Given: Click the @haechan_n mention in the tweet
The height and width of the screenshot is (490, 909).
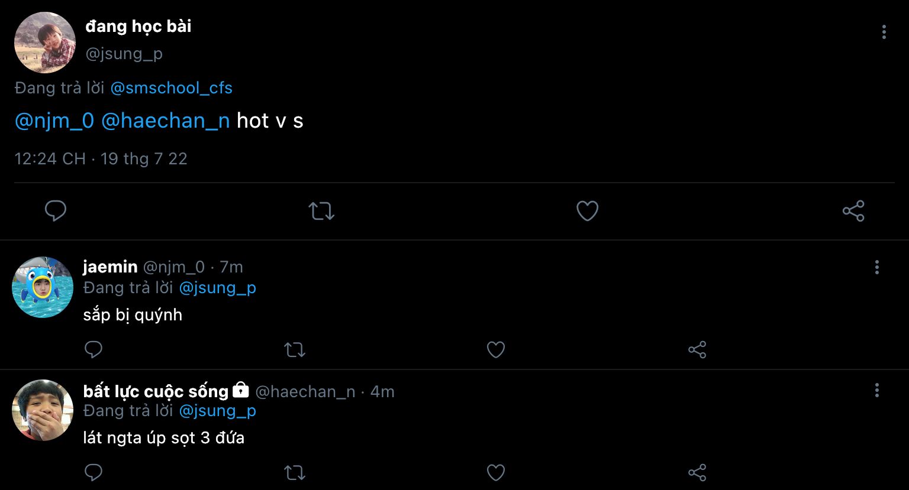Looking at the screenshot, I should [165, 121].
